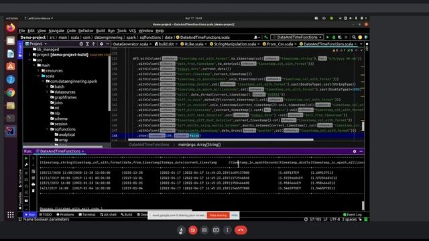Click Expand All icon in Project panel
Screen dimensions: 429x241
87,44
